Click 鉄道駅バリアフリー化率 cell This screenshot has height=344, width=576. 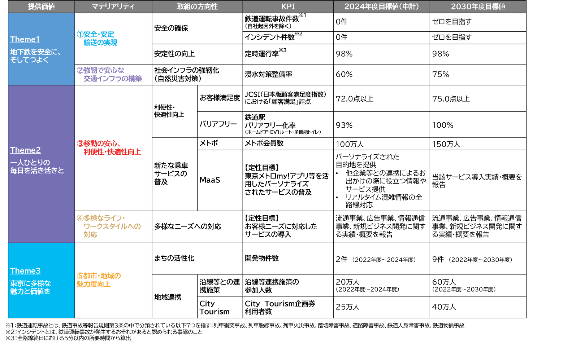pyautogui.click(x=288, y=124)
